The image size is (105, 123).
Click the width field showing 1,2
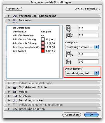point(88,28)
